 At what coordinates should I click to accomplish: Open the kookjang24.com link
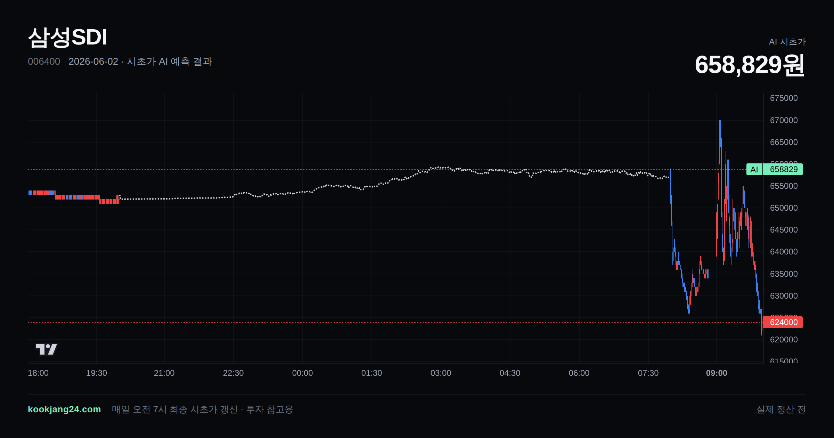tap(64, 409)
